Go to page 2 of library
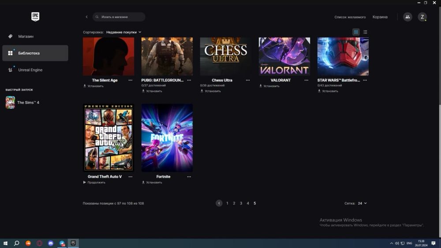This screenshot has height=248, width=441. (234, 204)
